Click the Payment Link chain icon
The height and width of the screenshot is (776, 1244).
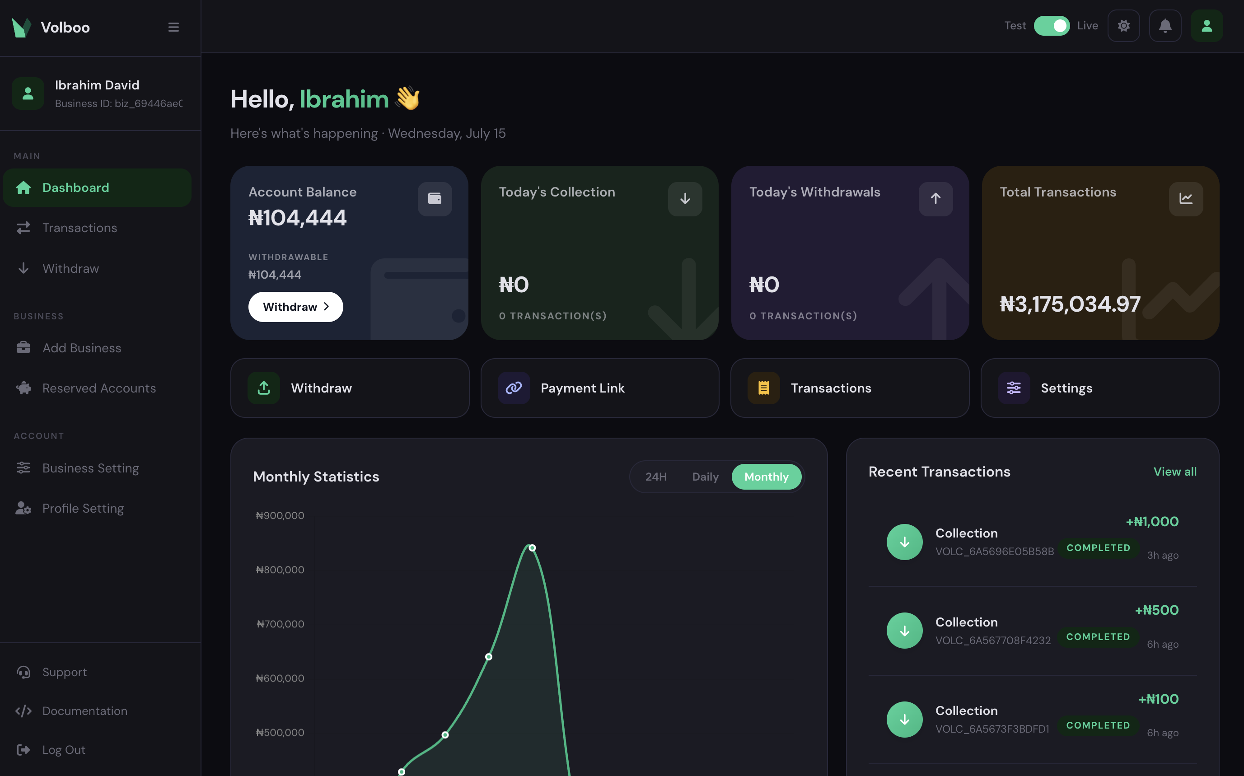514,388
